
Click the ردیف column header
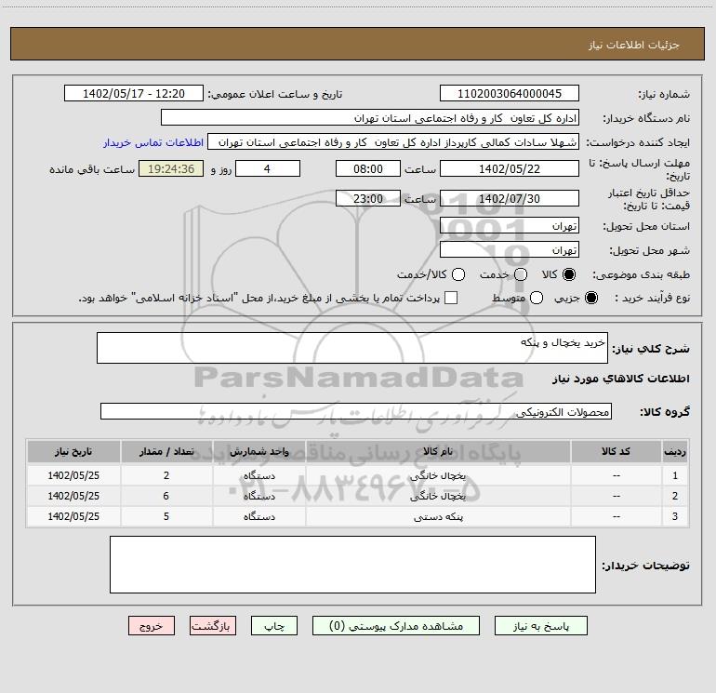(x=675, y=452)
